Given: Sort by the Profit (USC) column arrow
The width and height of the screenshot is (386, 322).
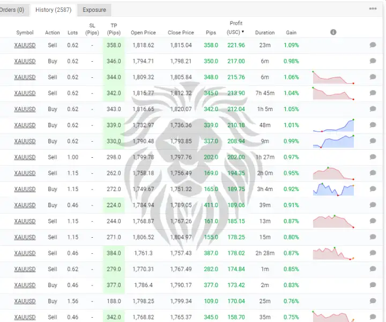Looking at the screenshot, I should (x=243, y=32).
